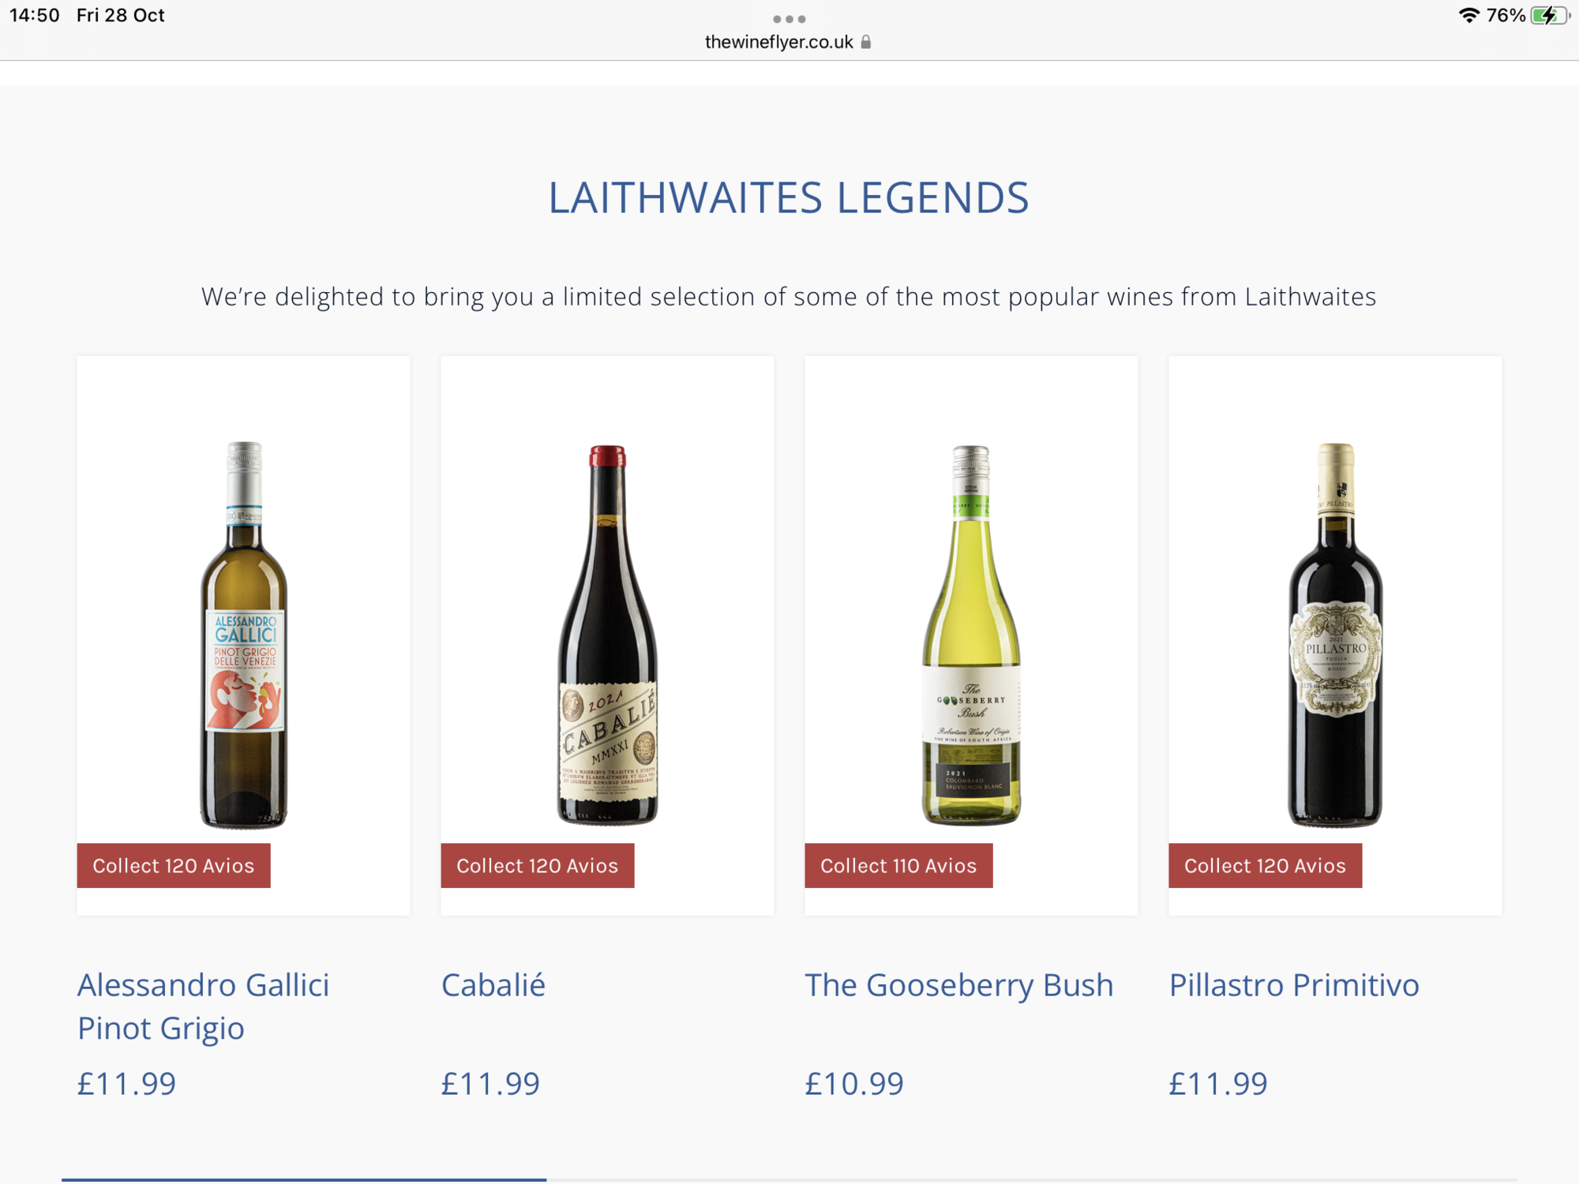Click Collect 120 Avios under Pillastro
The height and width of the screenshot is (1184, 1579).
(x=1266, y=865)
